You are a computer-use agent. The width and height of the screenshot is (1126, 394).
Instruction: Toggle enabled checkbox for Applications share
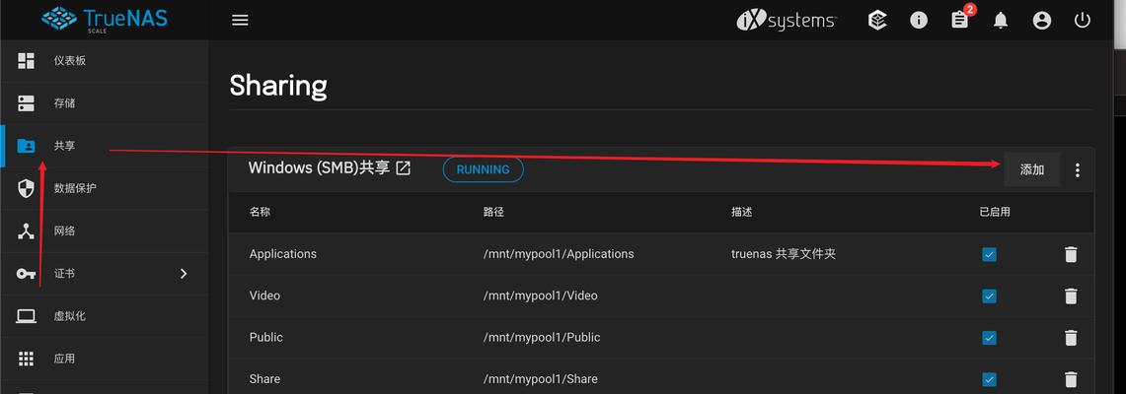coord(989,254)
